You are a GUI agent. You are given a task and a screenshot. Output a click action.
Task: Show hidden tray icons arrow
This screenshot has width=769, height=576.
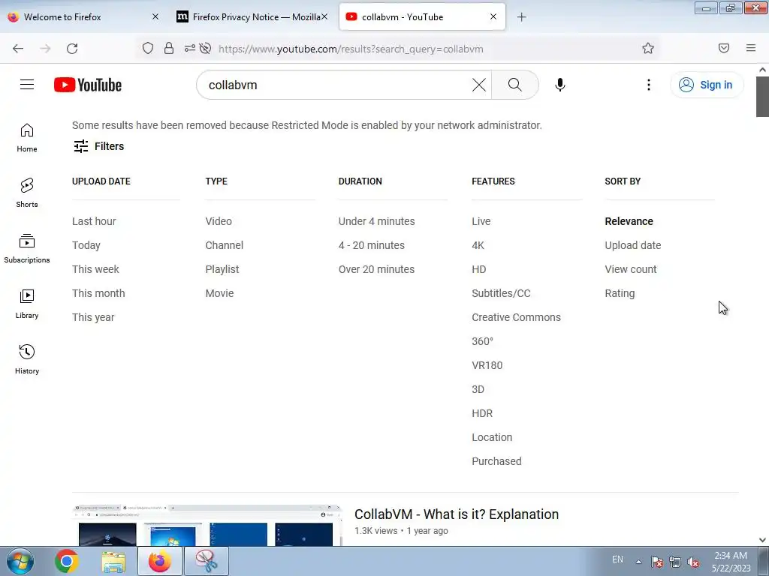tap(638, 562)
